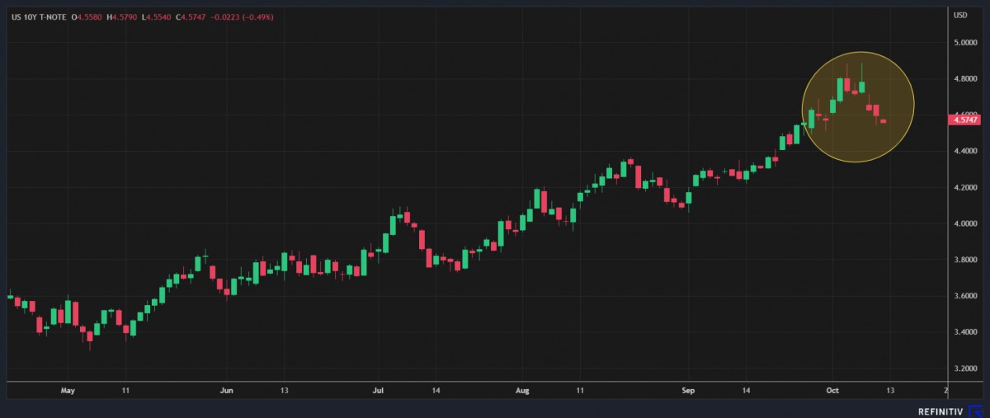Click the 3.6000 price axis label
The height and width of the screenshot is (418, 990).
click(x=965, y=295)
